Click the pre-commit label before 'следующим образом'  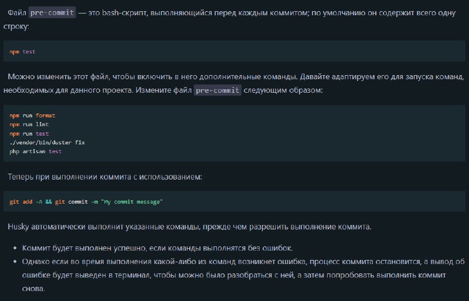[217, 90]
